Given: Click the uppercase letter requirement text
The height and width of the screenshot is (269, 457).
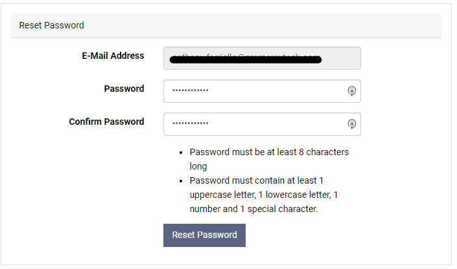Looking at the screenshot, I should 223,195.
